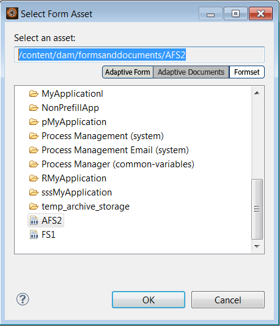Expand the Process Management (system) folder
This screenshot has height=326, width=280.
click(103, 136)
